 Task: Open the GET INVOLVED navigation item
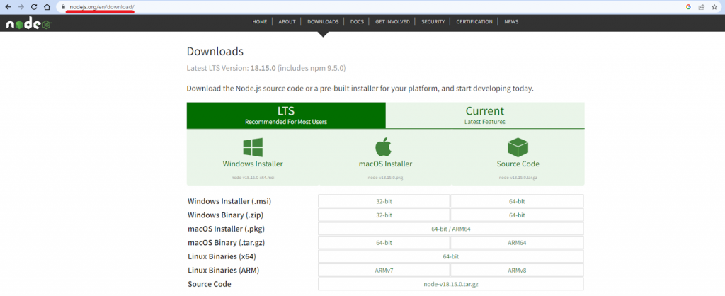click(392, 22)
